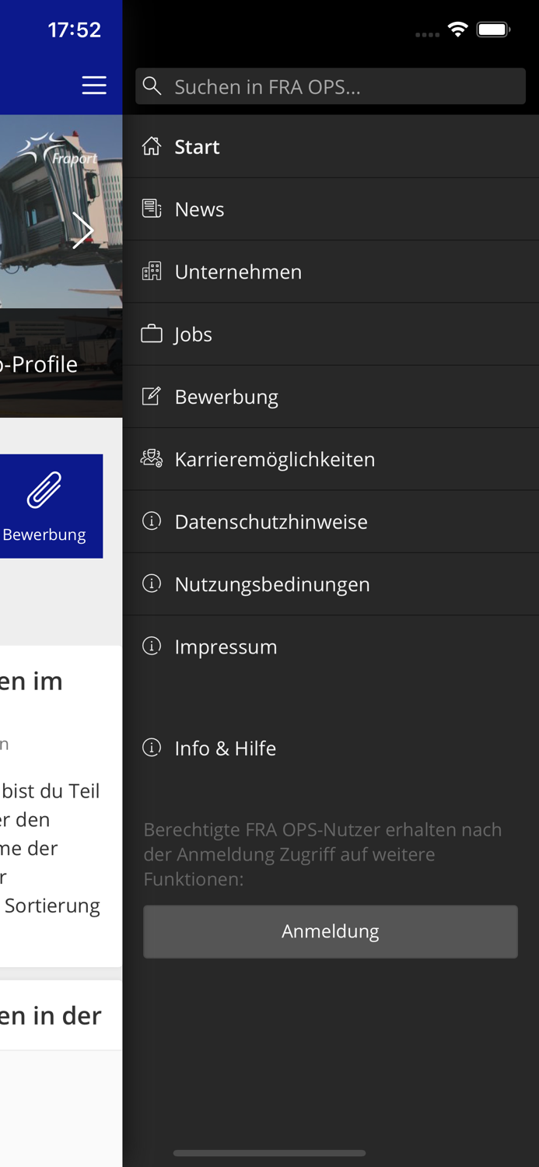Viewport: 539px width, 1167px height.
Task: Tap the search input field
Action: (x=331, y=86)
